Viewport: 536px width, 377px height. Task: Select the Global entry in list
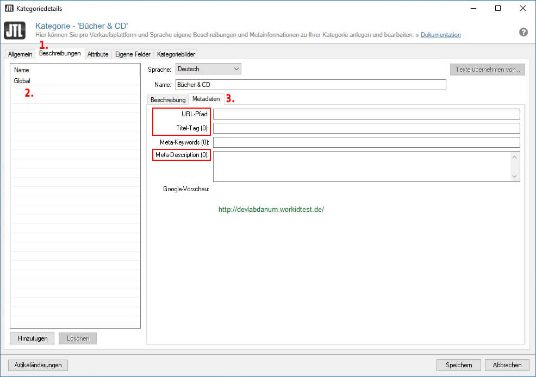pos(22,81)
